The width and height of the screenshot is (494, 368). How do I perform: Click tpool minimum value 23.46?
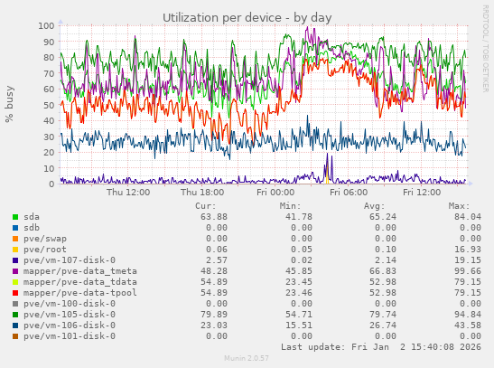pos(299,293)
